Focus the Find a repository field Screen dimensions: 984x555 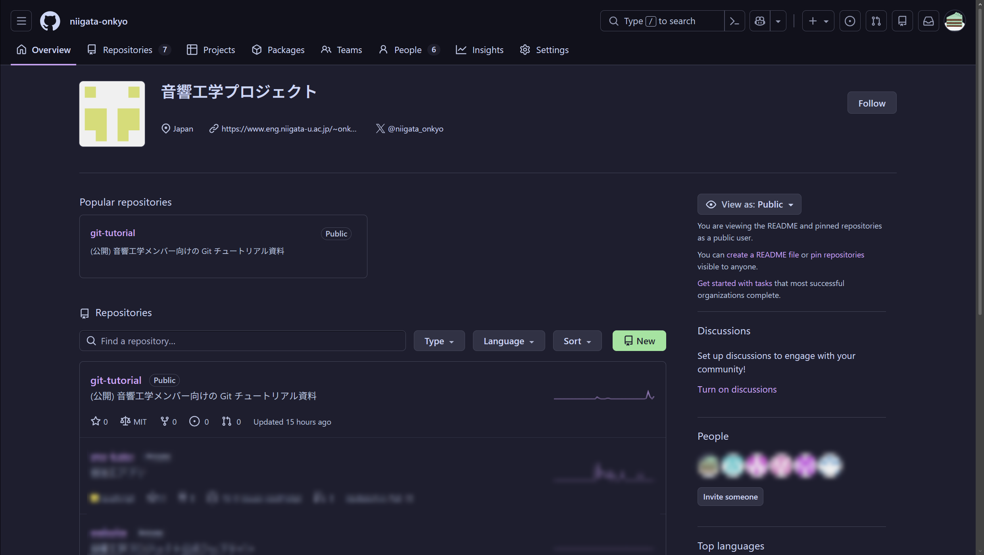pyautogui.click(x=242, y=341)
